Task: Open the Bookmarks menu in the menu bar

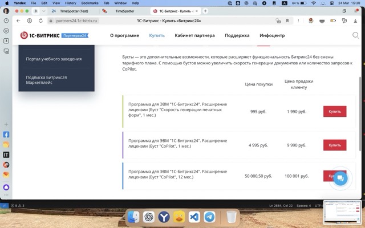Action: click(x=90, y=3)
